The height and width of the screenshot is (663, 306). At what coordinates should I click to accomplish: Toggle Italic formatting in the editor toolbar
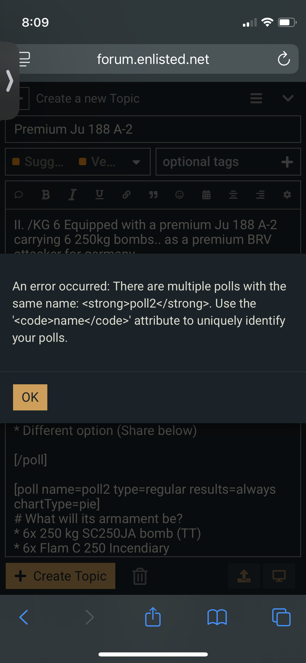72,195
